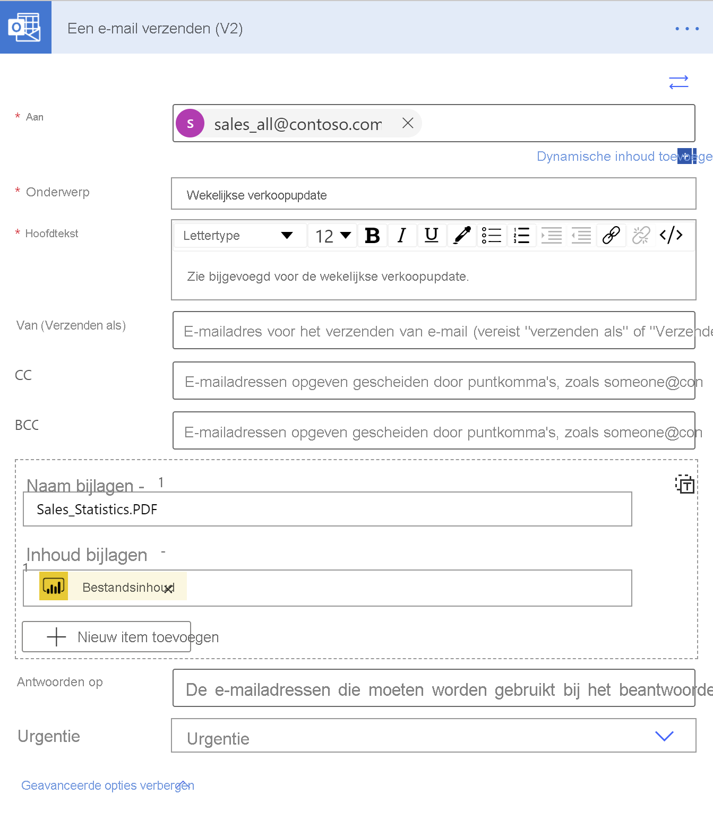This screenshot has height=820, width=713.
Task: Toggle underline formatting
Action: click(x=432, y=235)
